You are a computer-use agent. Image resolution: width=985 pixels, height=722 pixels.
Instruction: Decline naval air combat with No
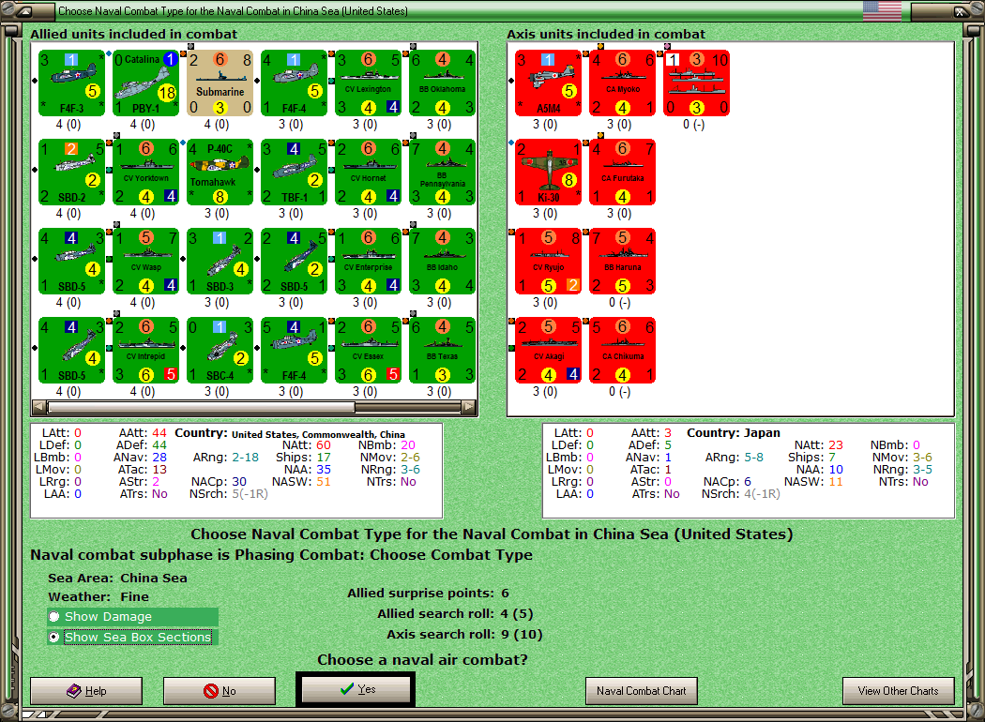(220, 691)
